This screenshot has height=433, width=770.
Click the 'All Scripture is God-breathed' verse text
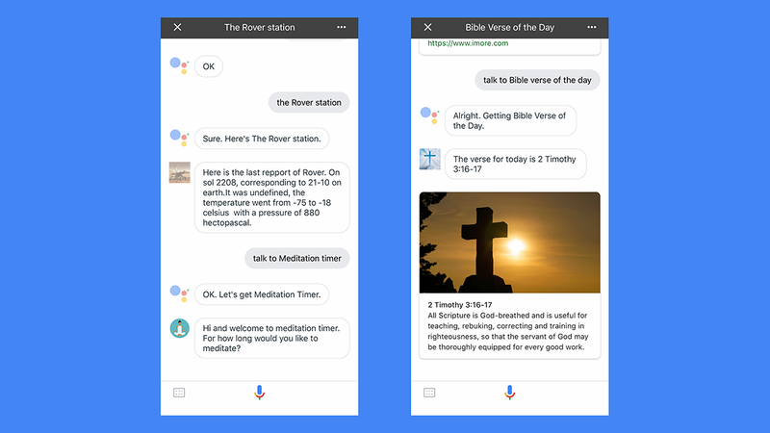coord(508,331)
